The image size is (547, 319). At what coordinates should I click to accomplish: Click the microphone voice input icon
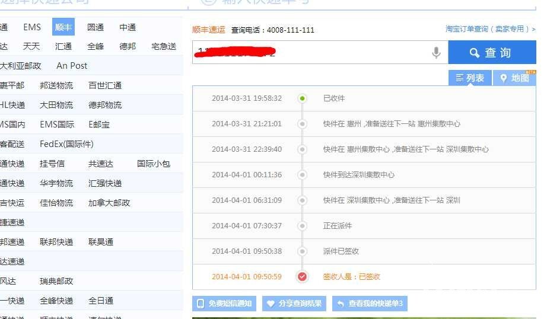tap(436, 53)
